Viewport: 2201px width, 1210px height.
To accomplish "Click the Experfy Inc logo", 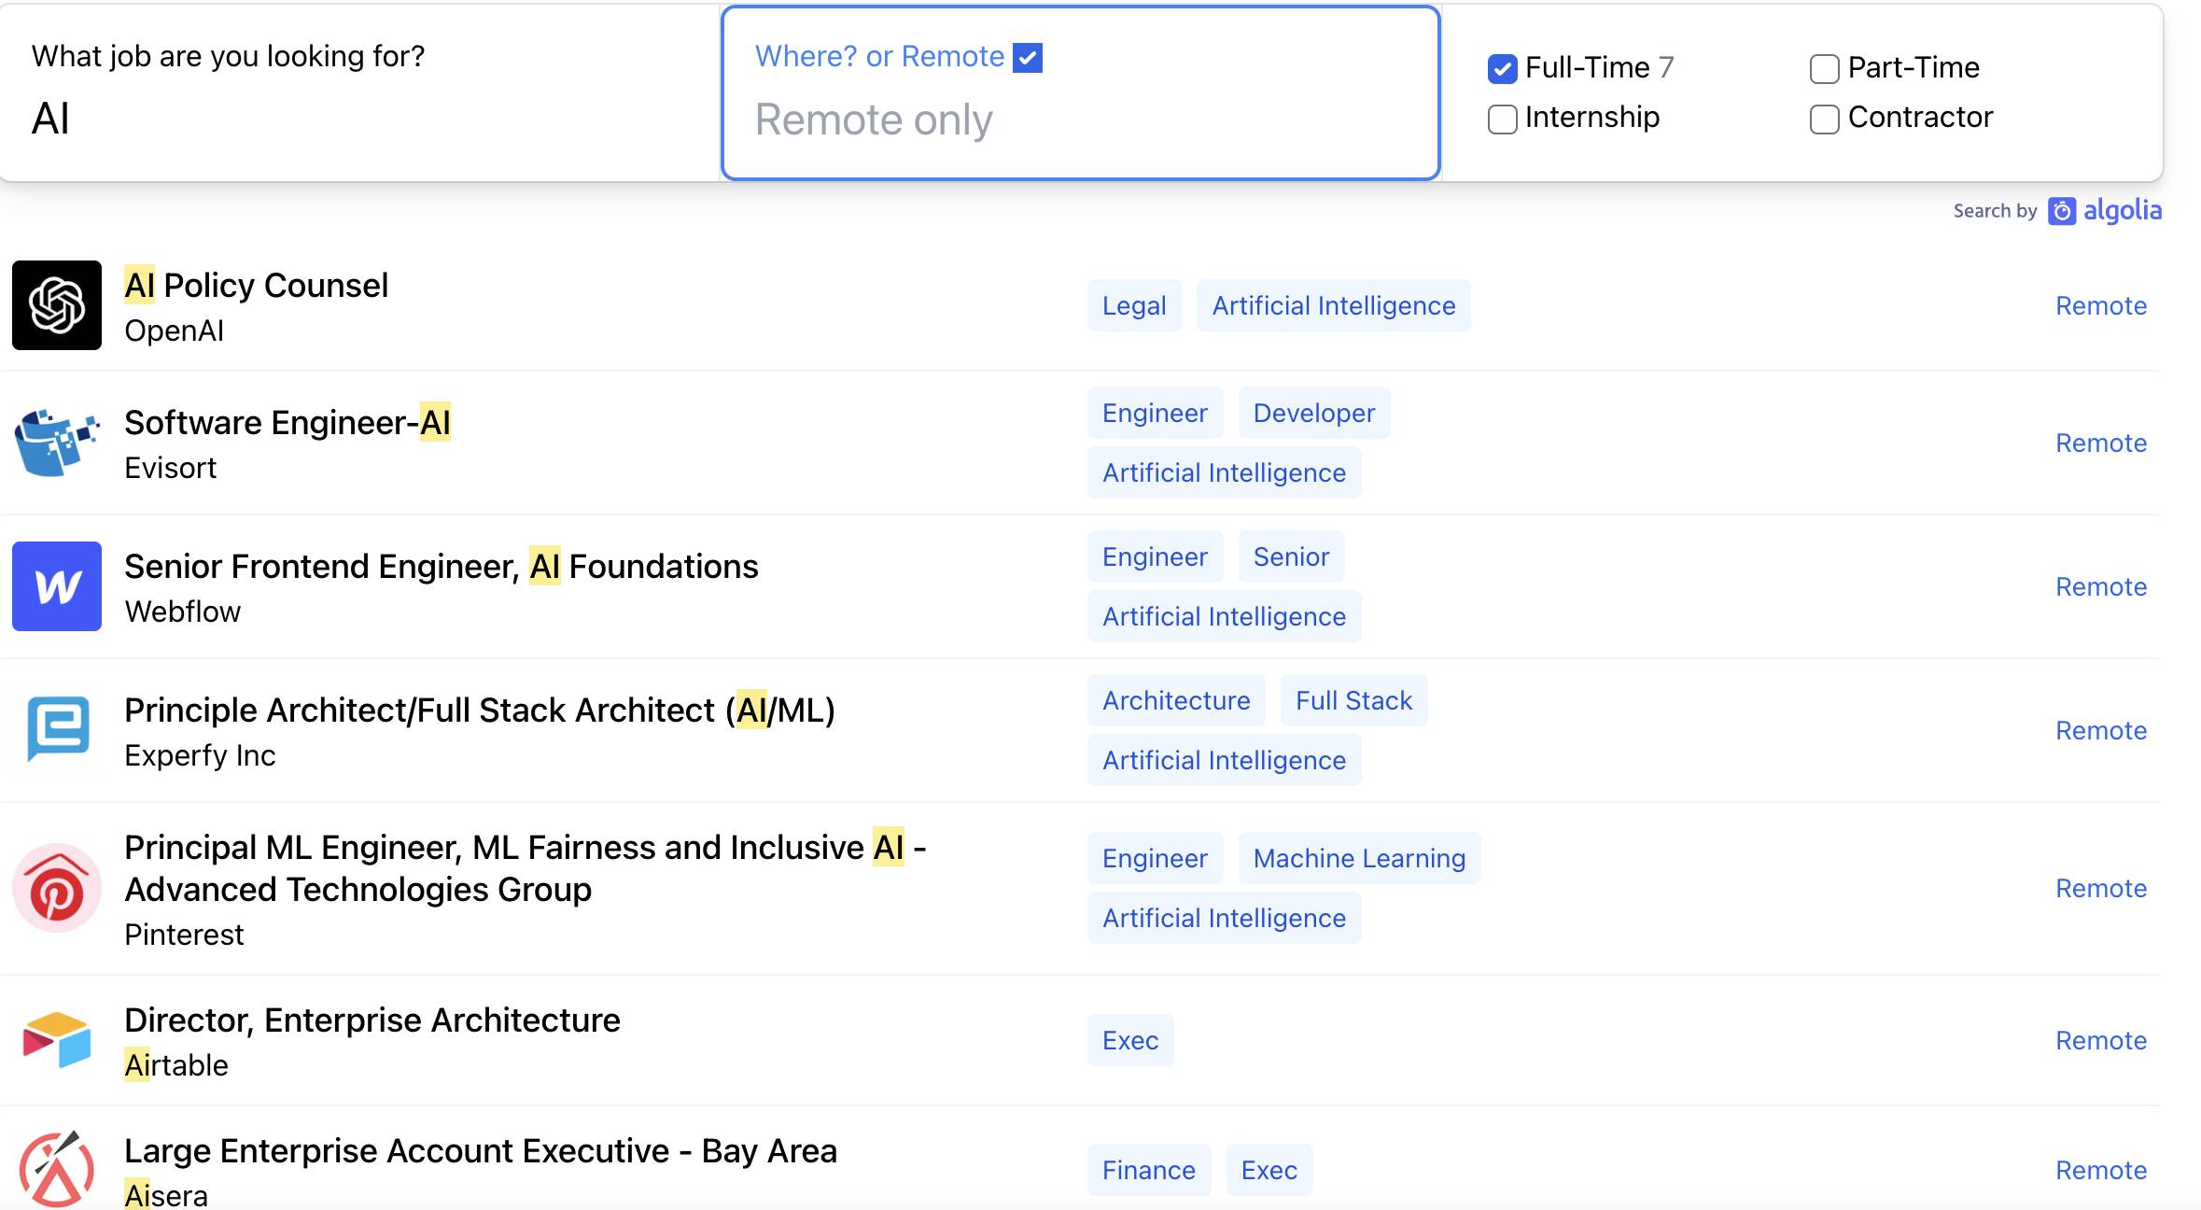I will (57, 729).
